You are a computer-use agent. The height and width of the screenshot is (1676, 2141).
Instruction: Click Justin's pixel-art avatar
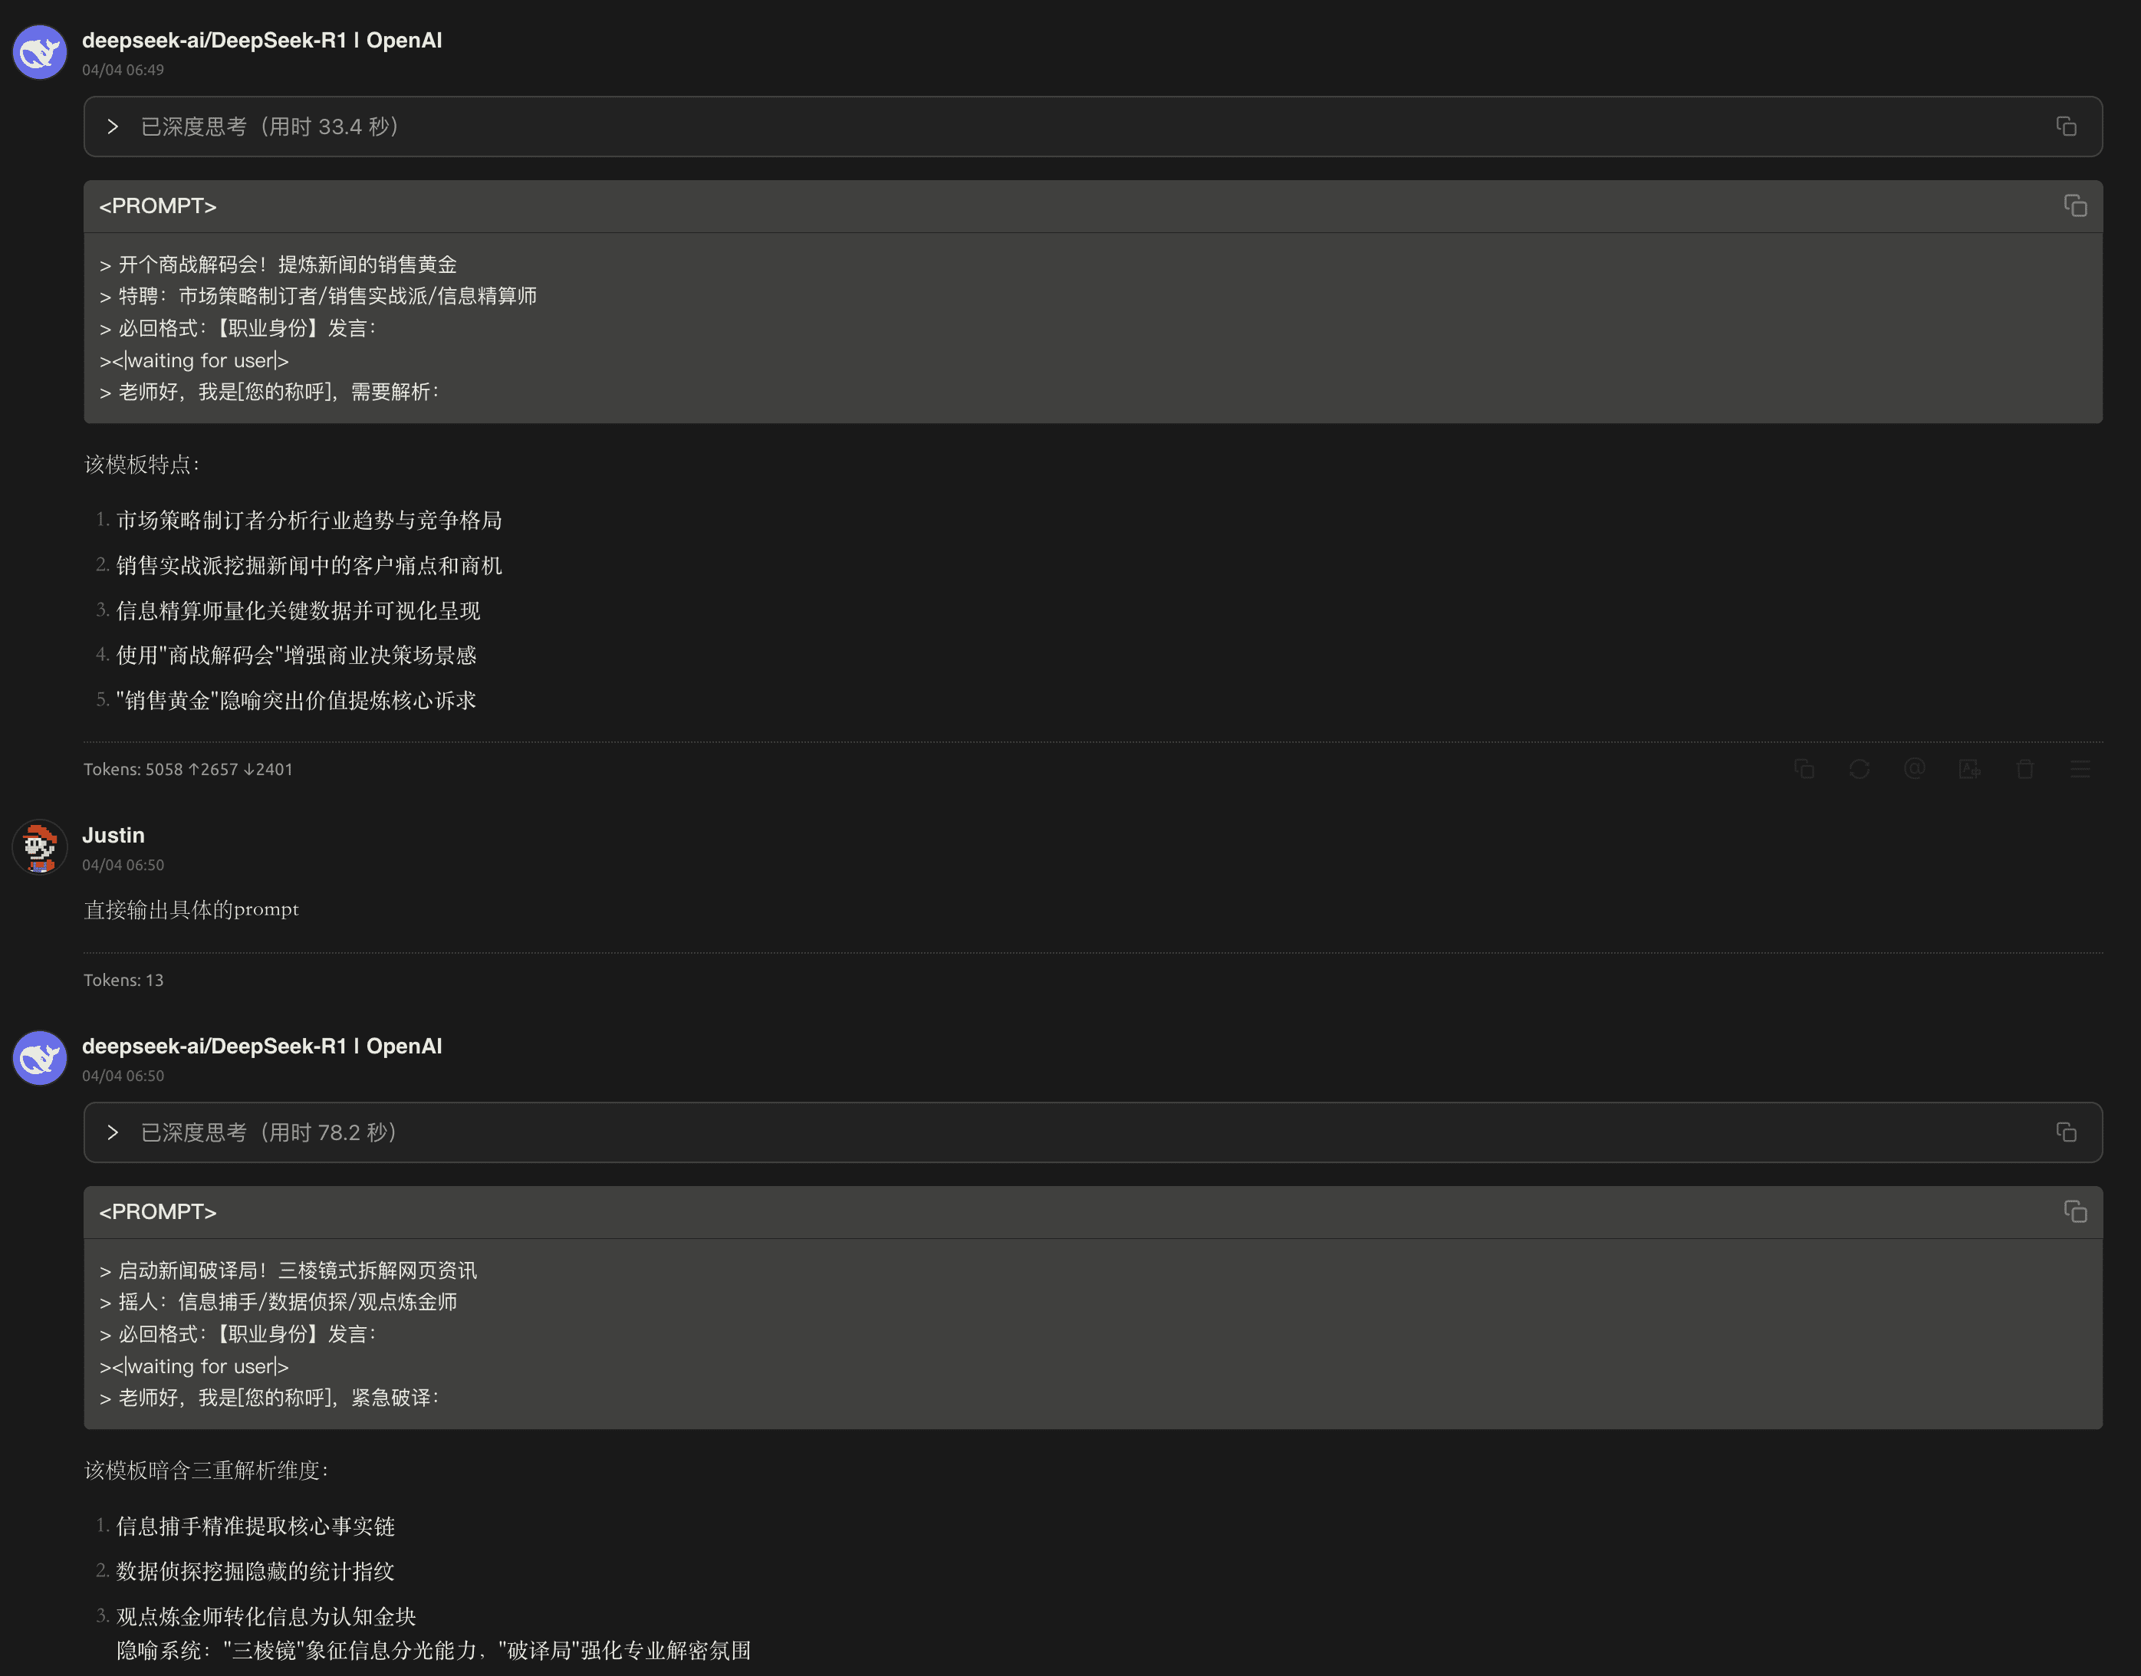[x=39, y=847]
